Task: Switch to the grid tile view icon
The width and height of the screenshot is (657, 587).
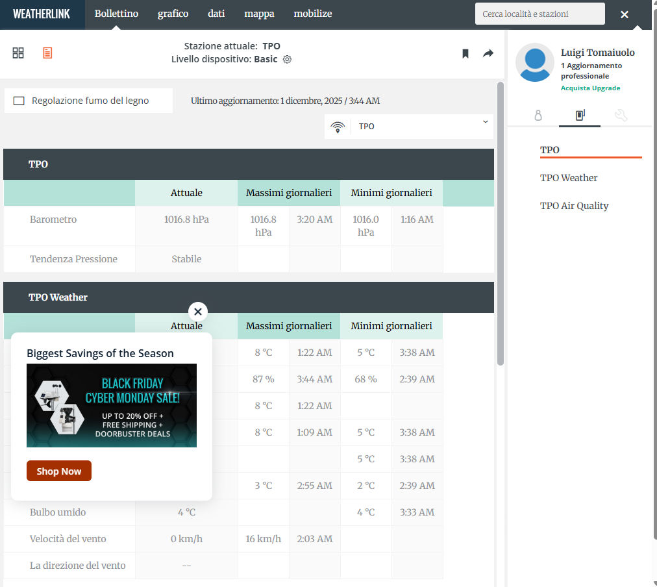Action: point(18,53)
